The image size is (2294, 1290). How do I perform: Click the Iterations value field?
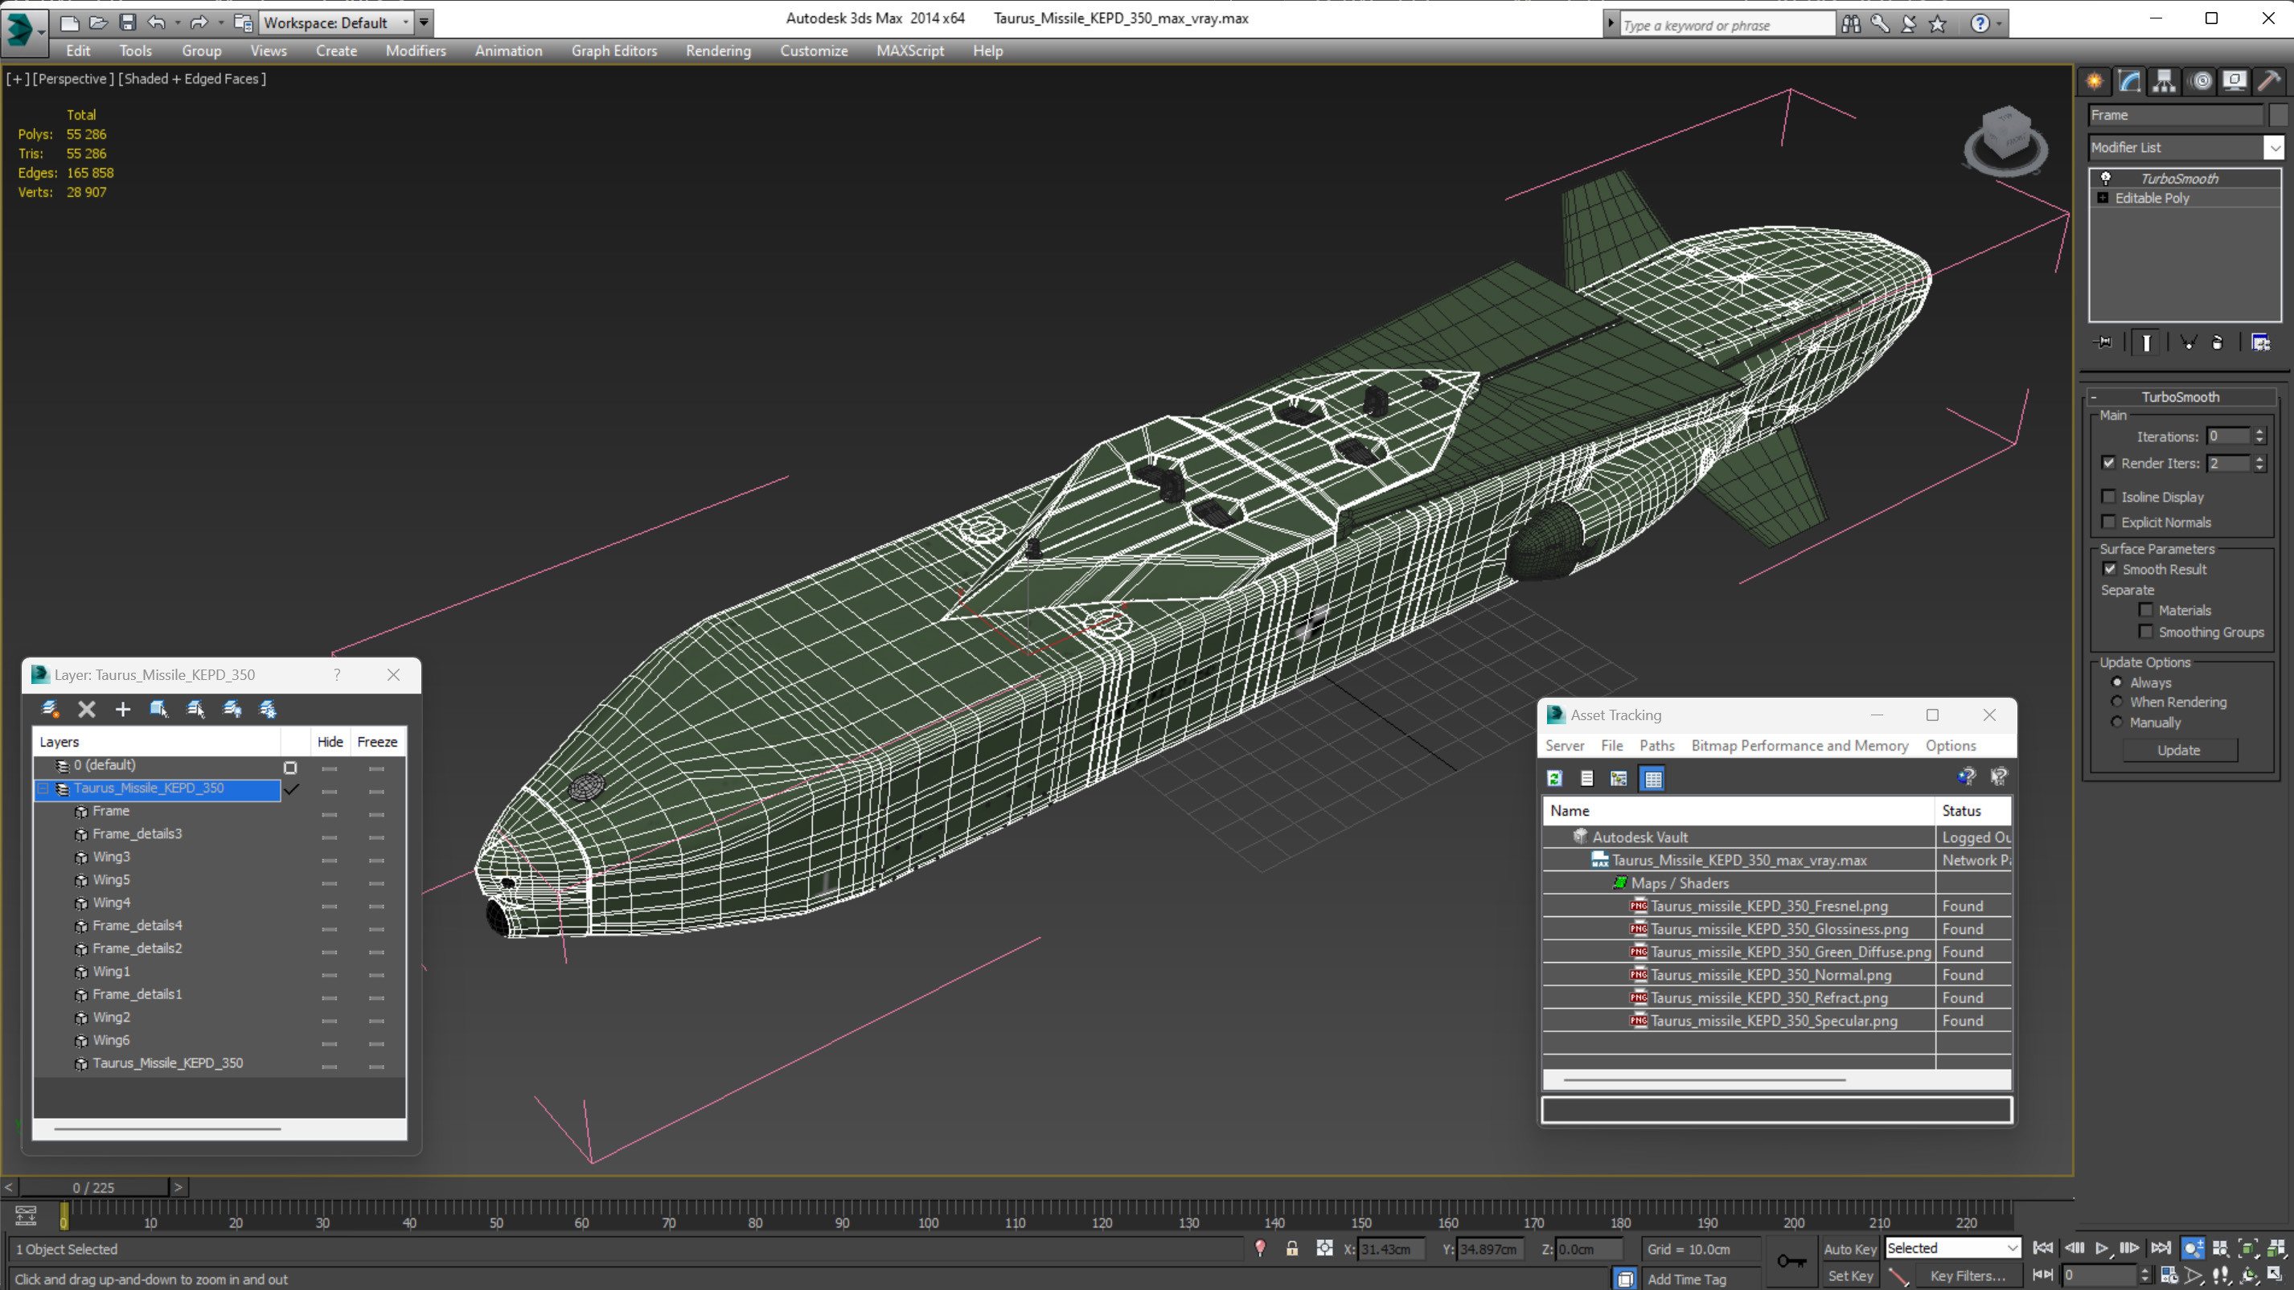(x=2228, y=436)
